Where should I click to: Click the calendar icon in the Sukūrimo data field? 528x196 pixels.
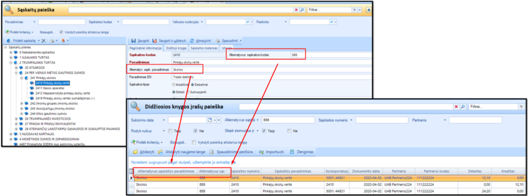pos(210,120)
